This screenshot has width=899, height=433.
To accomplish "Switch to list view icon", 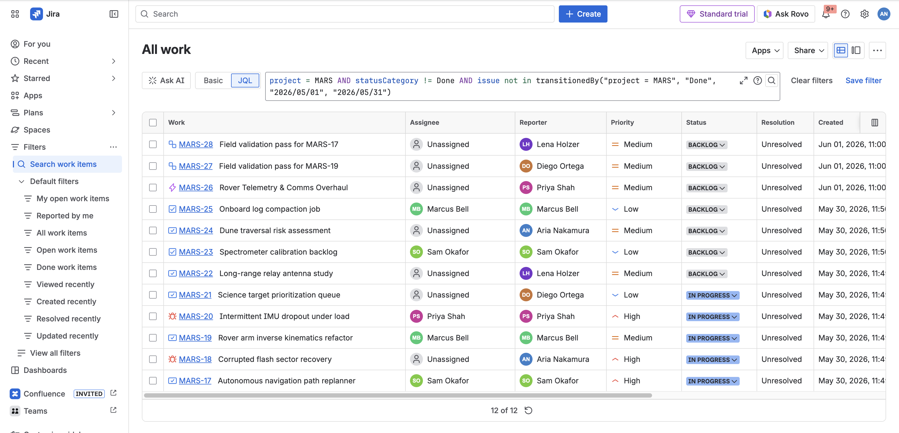I will click(841, 50).
